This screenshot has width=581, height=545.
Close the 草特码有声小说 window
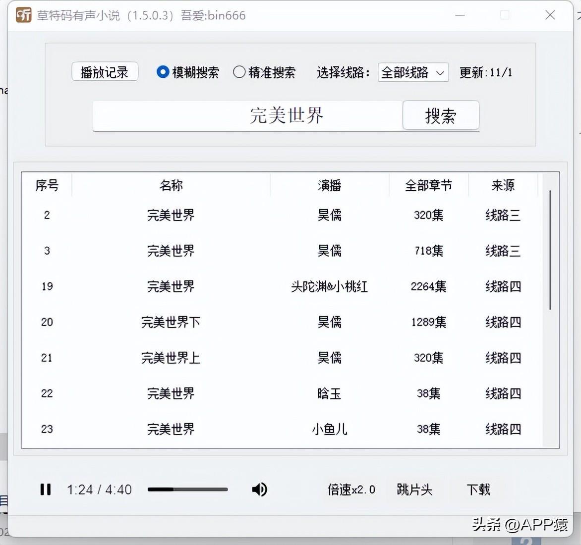[x=550, y=15]
